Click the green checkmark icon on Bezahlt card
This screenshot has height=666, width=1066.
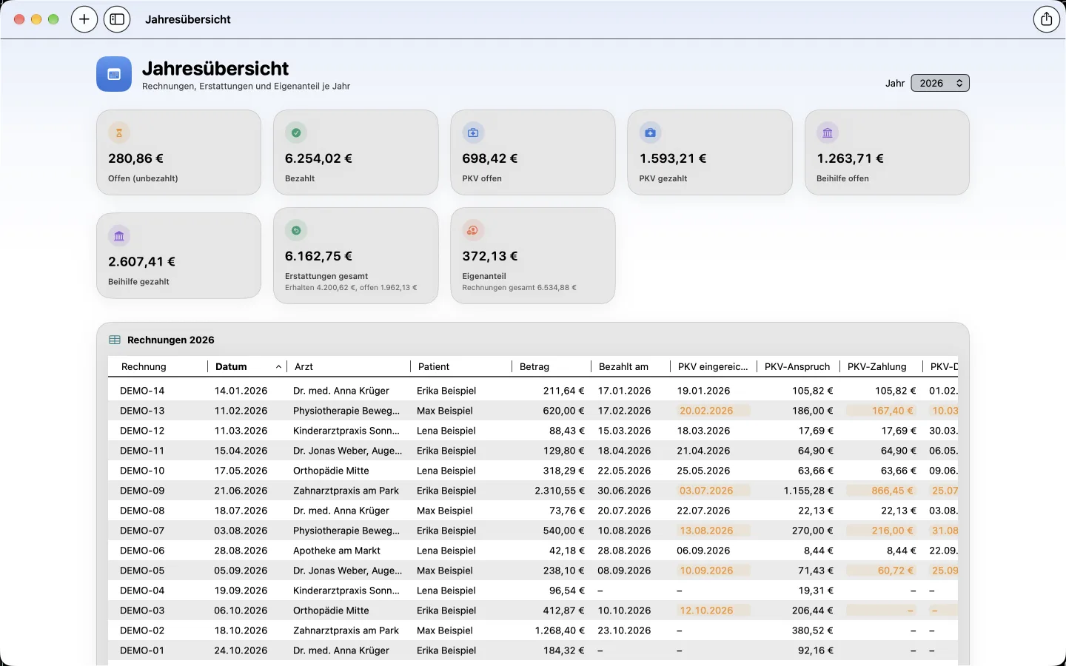coord(296,132)
